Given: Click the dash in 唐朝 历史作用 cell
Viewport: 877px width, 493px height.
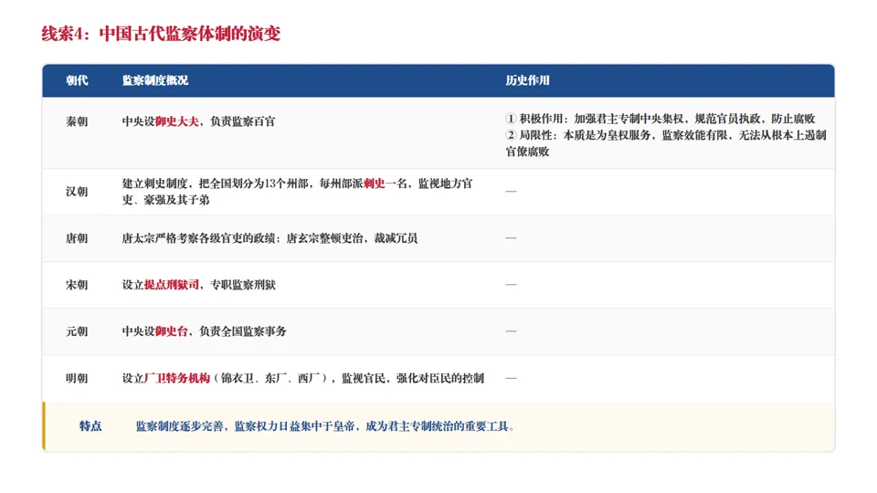Looking at the screenshot, I should pyautogui.click(x=511, y=237).
